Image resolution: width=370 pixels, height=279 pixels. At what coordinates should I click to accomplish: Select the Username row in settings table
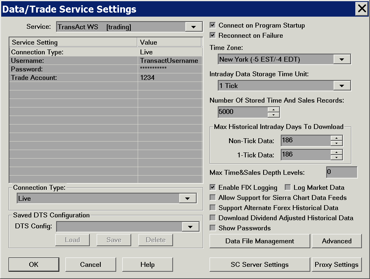pyautogui.click(x=106, y=60)
